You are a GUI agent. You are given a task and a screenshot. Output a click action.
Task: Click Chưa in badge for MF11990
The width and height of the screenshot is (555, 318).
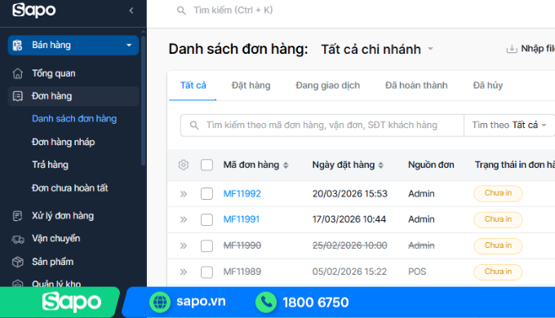click(498, 246)
